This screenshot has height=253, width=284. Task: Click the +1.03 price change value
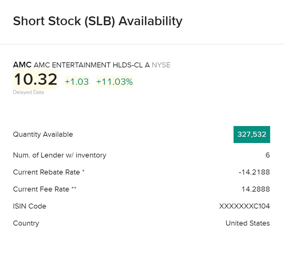[x=77, y=82]
